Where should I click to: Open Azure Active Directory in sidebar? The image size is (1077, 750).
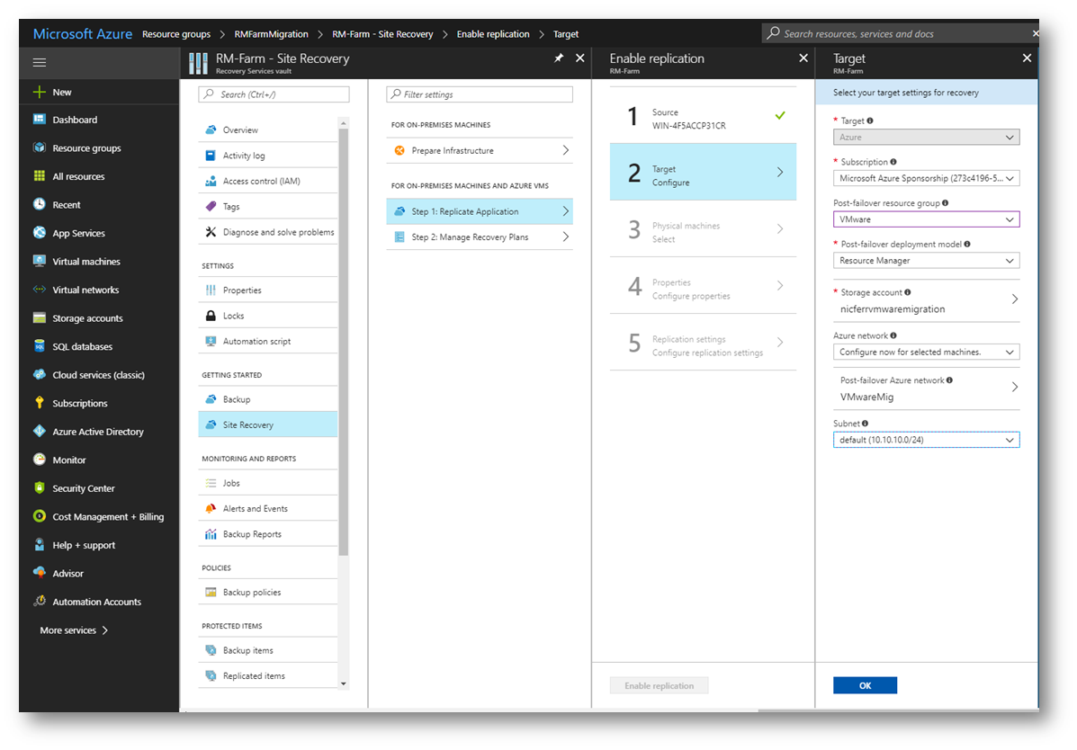click(97, 432)
